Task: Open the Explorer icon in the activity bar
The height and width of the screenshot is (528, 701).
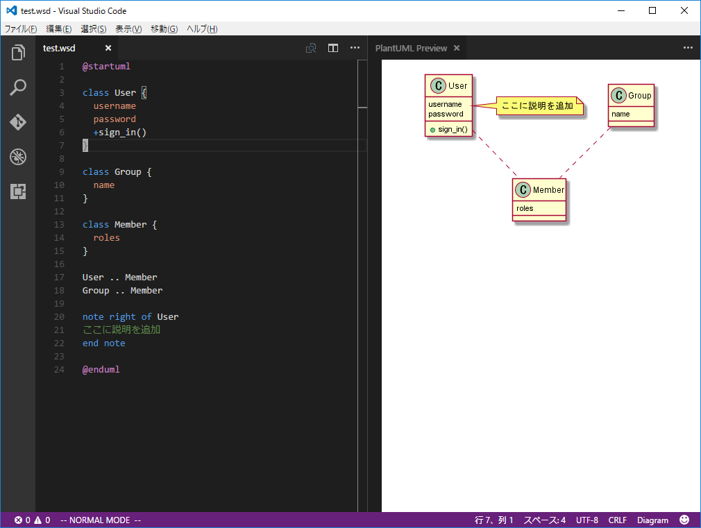Action: [18, 53]
